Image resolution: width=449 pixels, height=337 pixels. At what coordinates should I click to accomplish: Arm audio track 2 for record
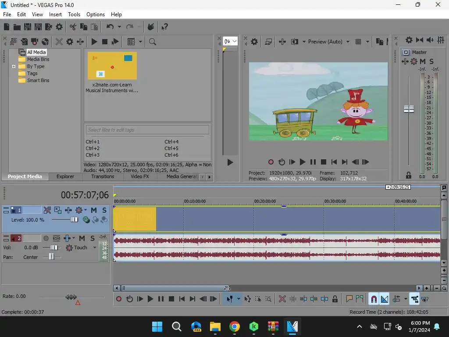(46, 238)
